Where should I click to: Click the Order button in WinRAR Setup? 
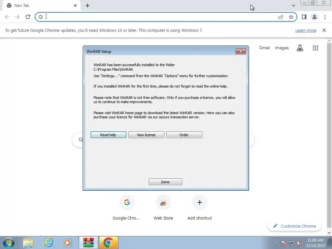tap(184, 135)
